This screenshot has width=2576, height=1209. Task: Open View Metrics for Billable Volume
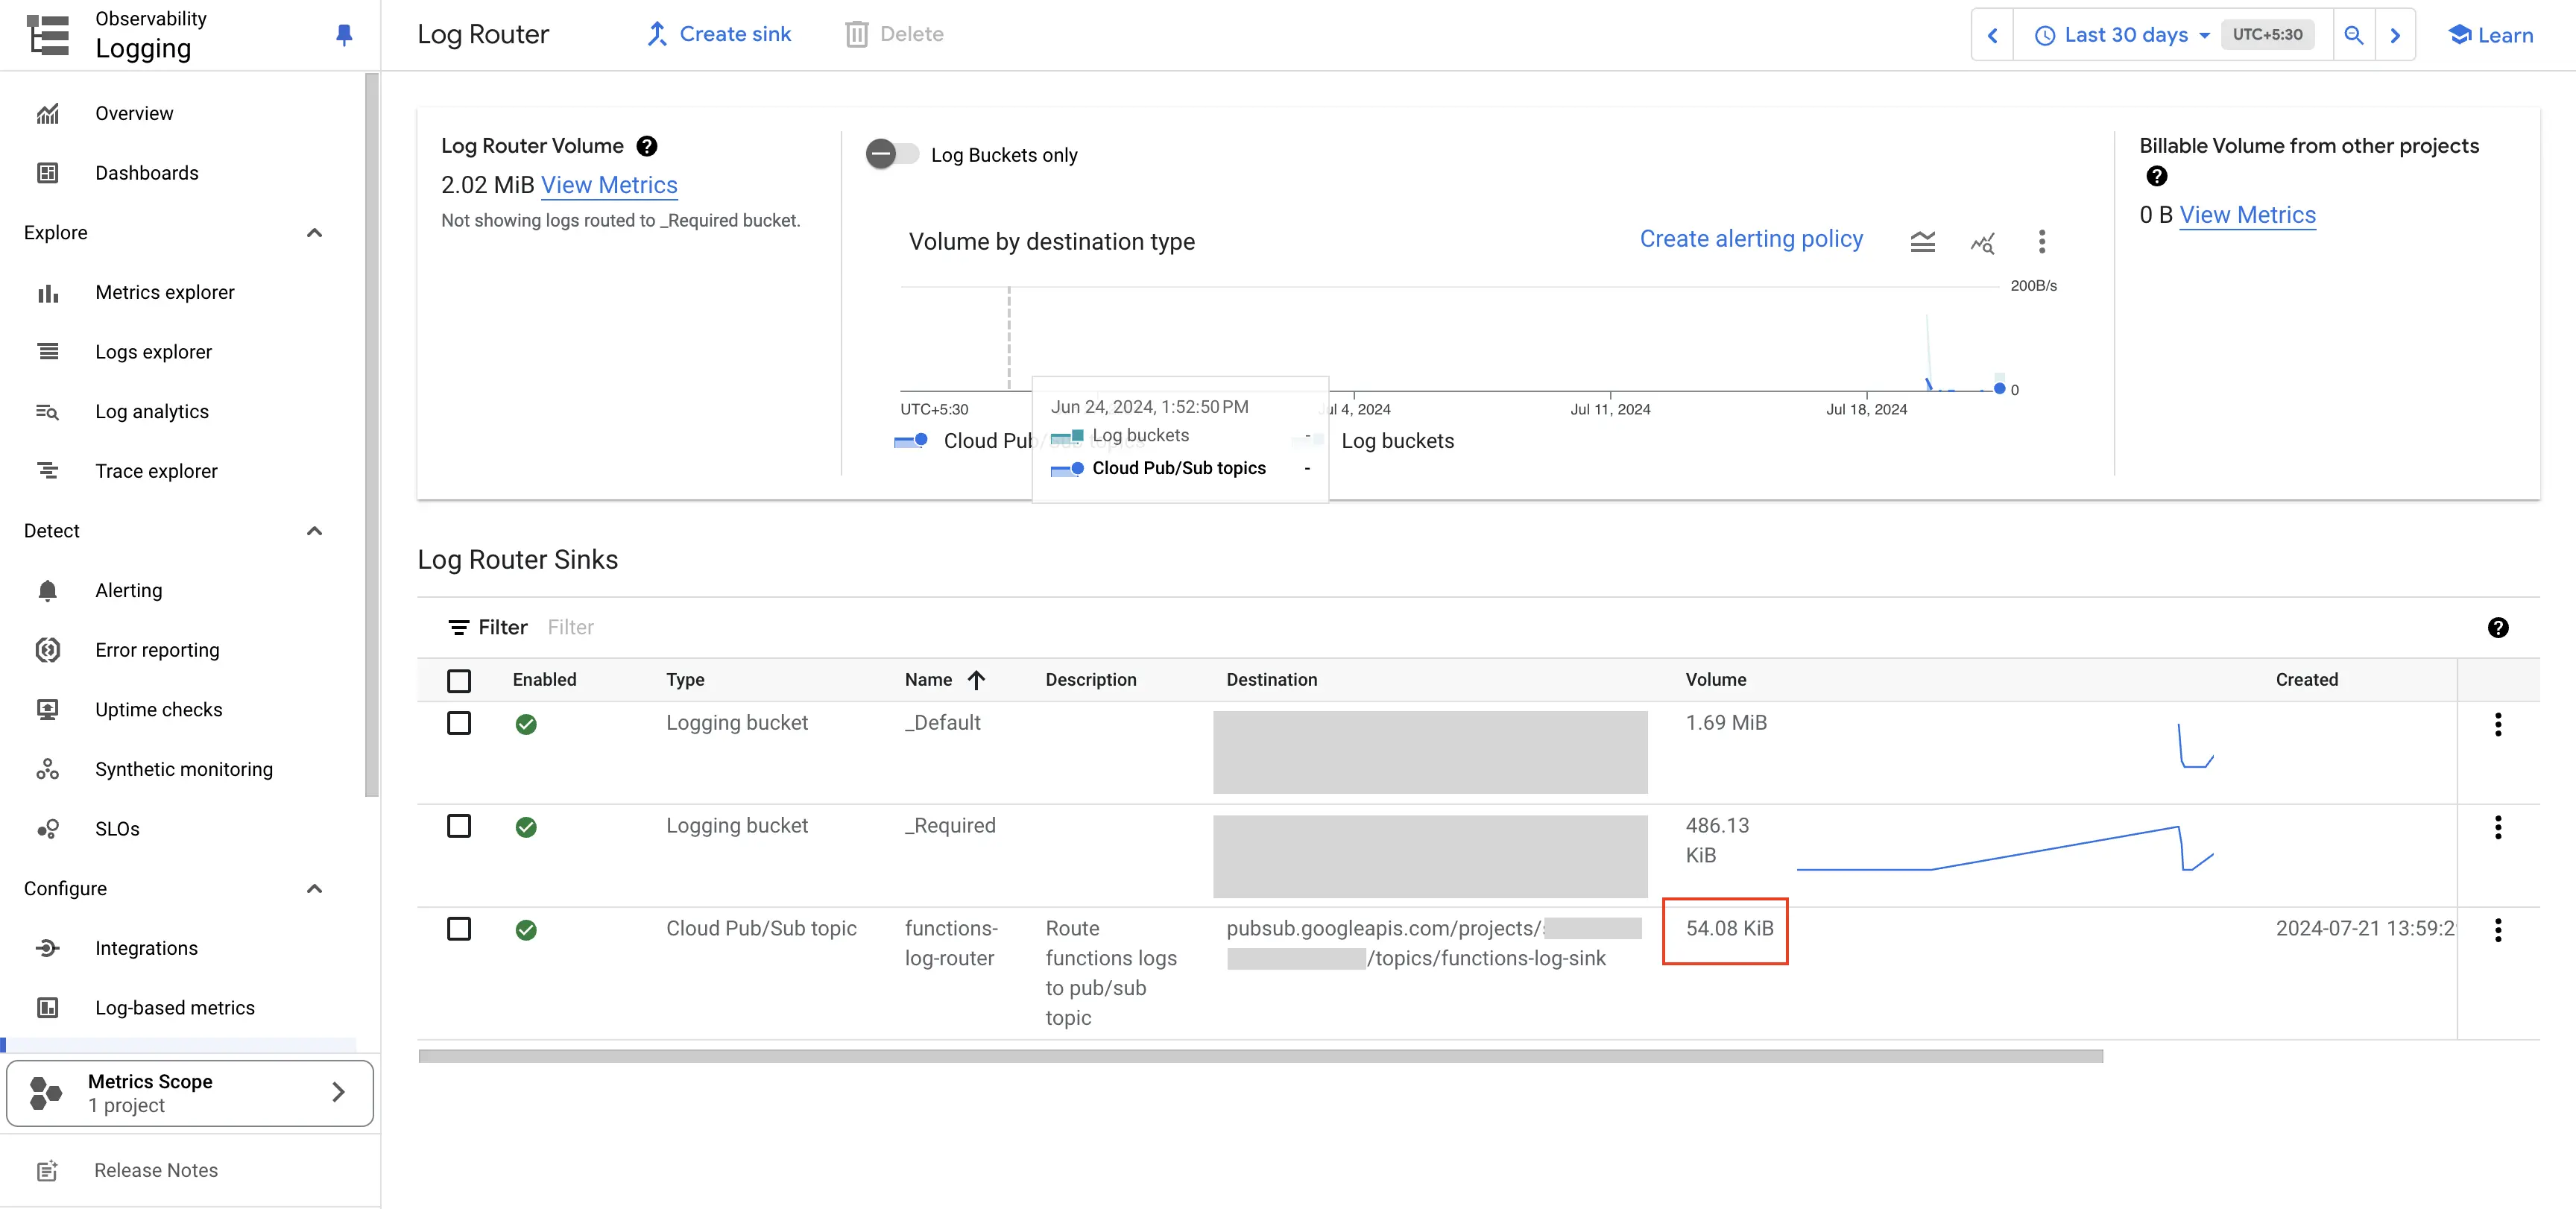click(2247, 215)
